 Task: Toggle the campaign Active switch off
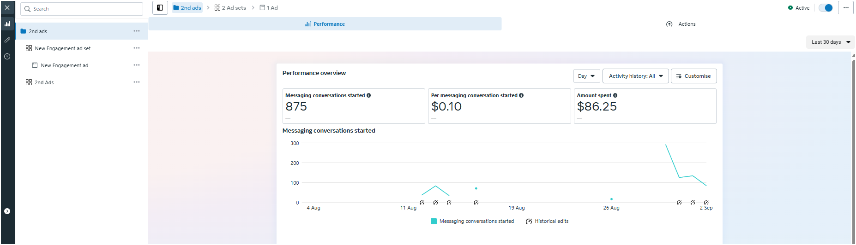pos(825,8)
